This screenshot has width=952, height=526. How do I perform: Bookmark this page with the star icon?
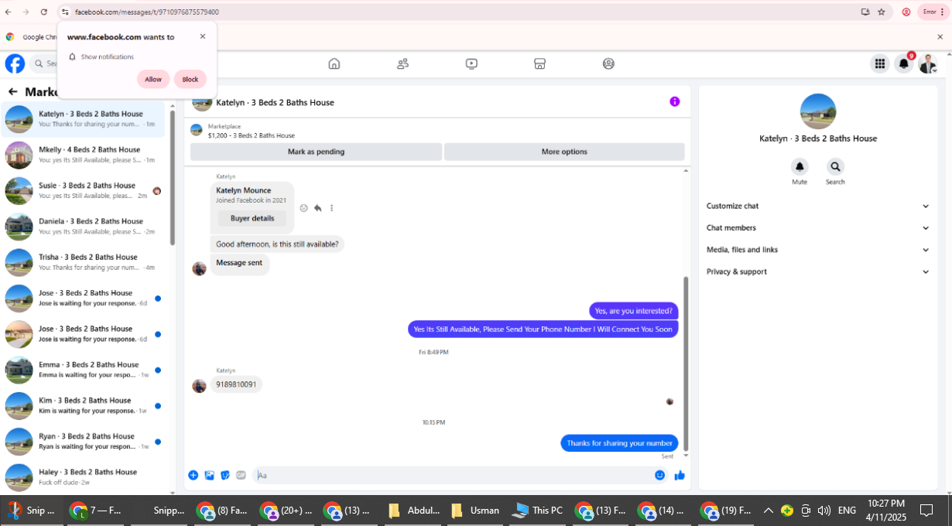coord(882,12)
